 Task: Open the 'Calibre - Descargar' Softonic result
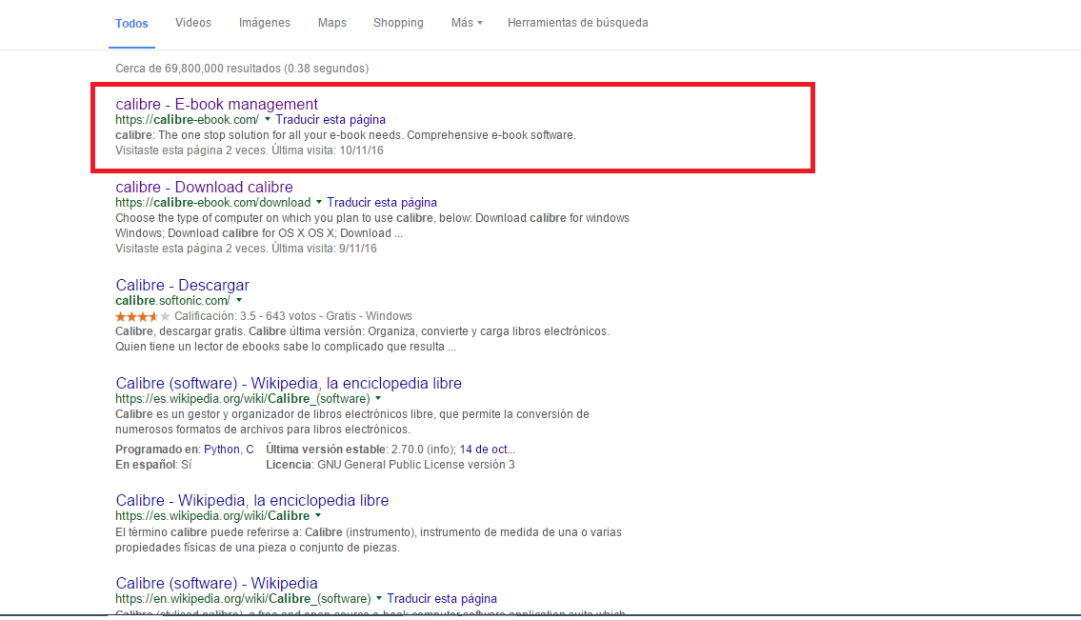[182, 285]
